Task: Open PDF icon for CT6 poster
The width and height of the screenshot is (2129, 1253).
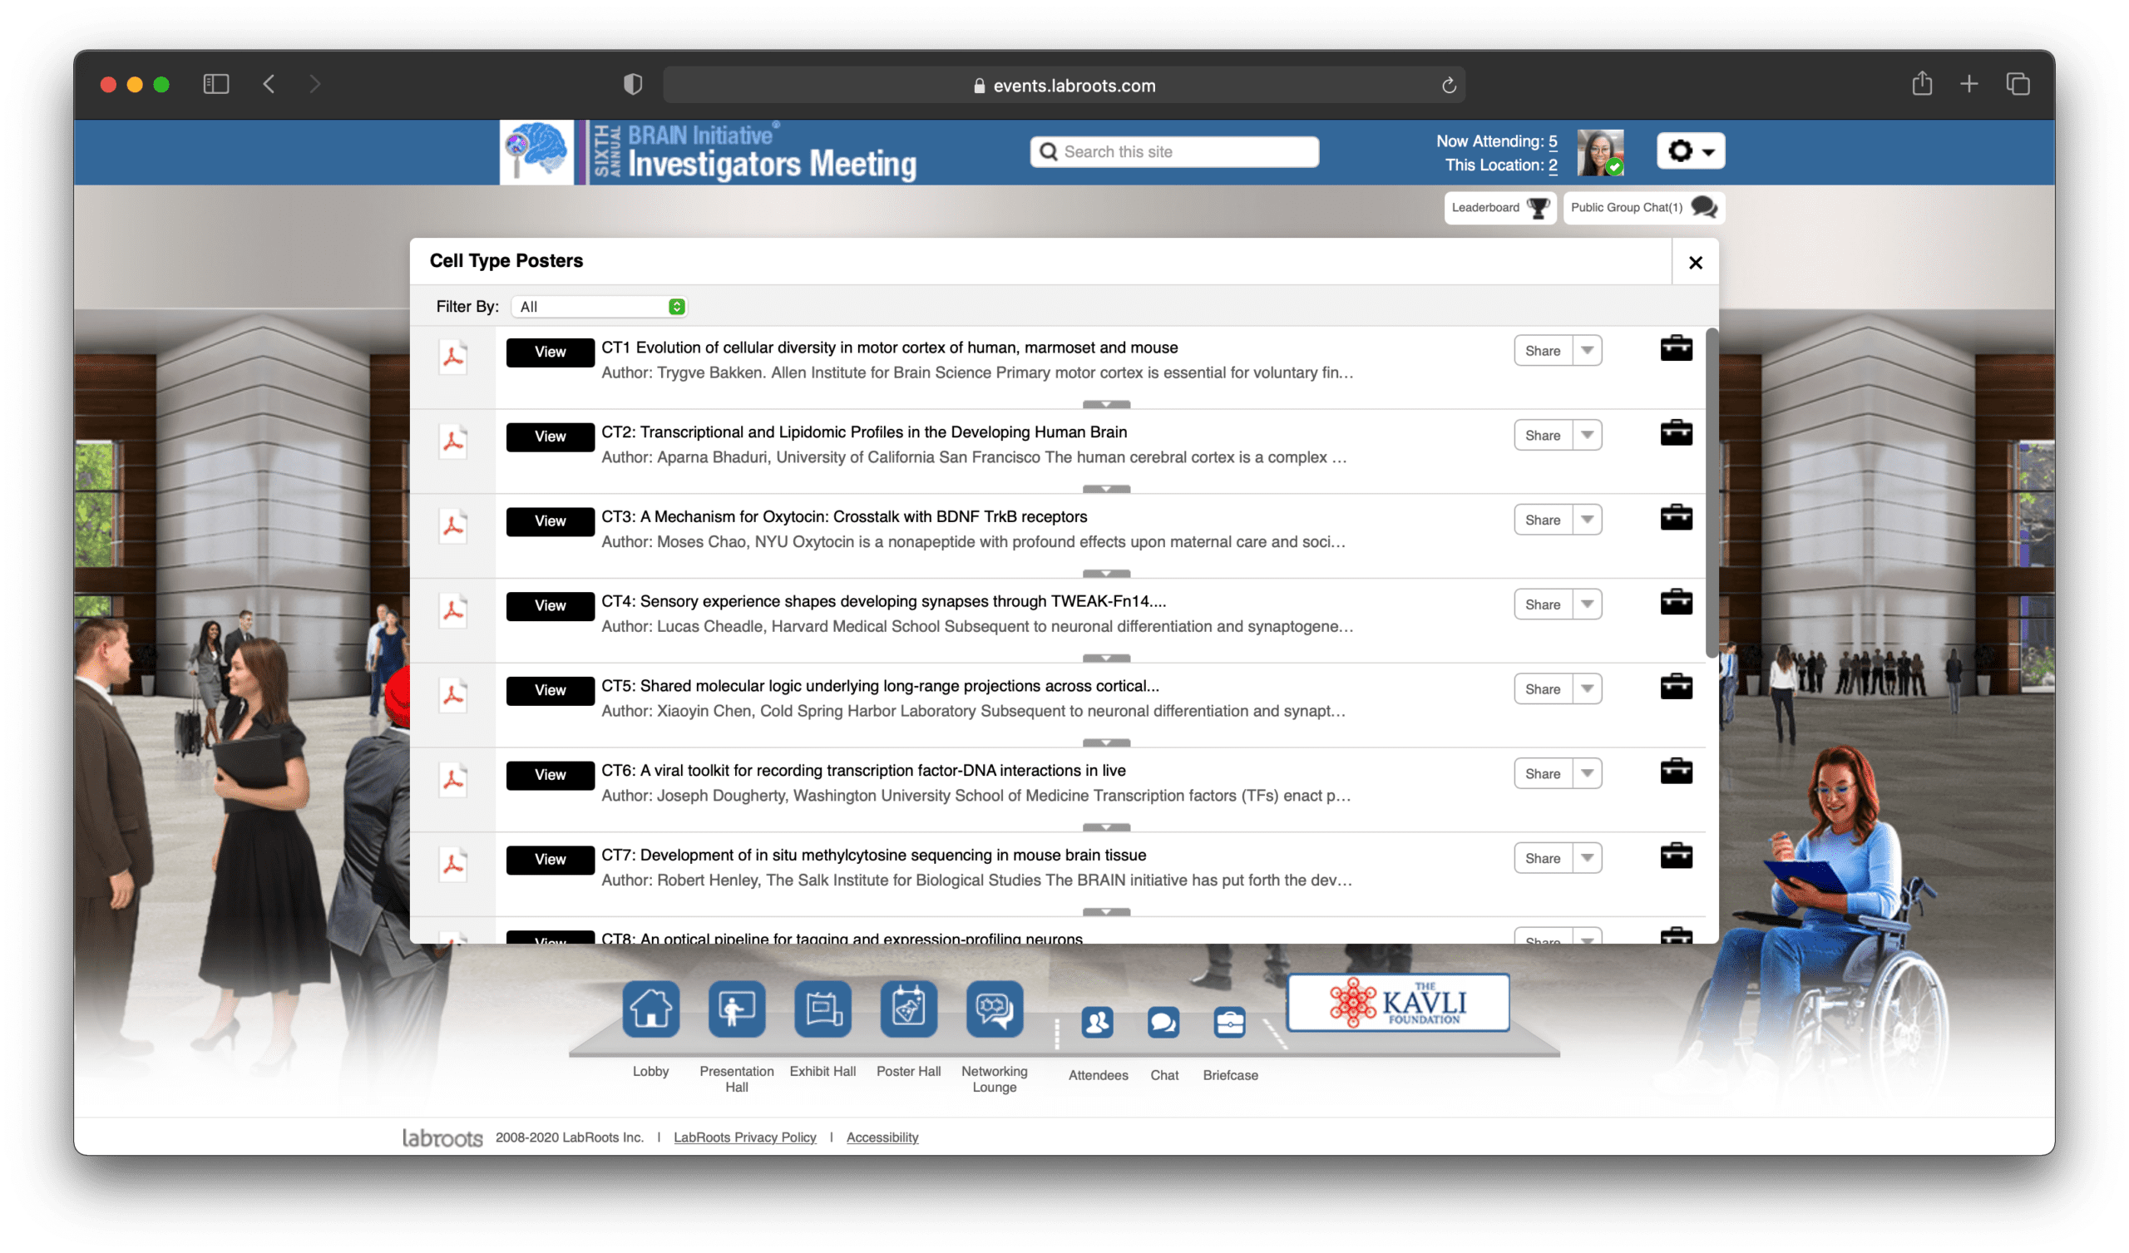Action: [454, 779]
